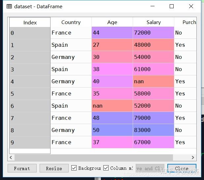Viewport: 204px width, 180px height.
Task: Select the Salary cell 61000
Action: pyautogui.click(x=153, y=69)
